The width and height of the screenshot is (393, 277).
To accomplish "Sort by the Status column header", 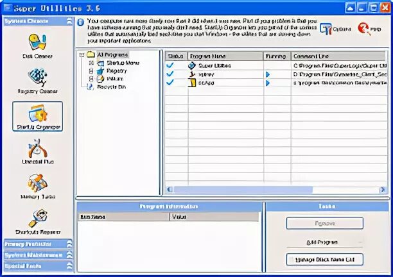I will click(x=176, y=56).
